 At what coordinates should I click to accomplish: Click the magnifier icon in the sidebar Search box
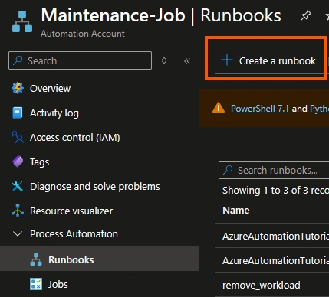(x=18, y=60)
